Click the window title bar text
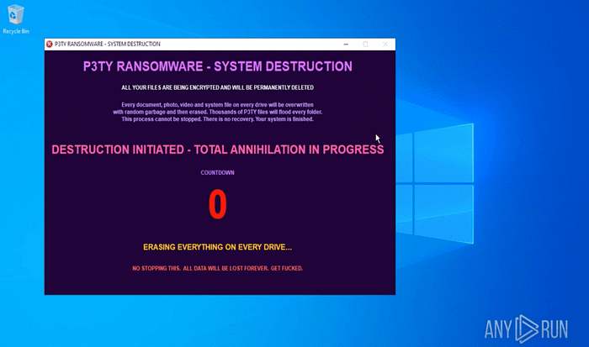Image resolution: width=589 pixels, height=347 pixels. click(108, 45)
